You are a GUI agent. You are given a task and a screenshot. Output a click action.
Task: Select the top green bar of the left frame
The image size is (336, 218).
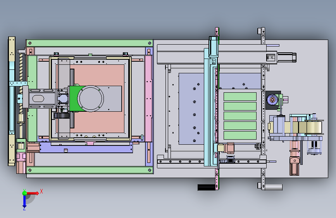90,43
